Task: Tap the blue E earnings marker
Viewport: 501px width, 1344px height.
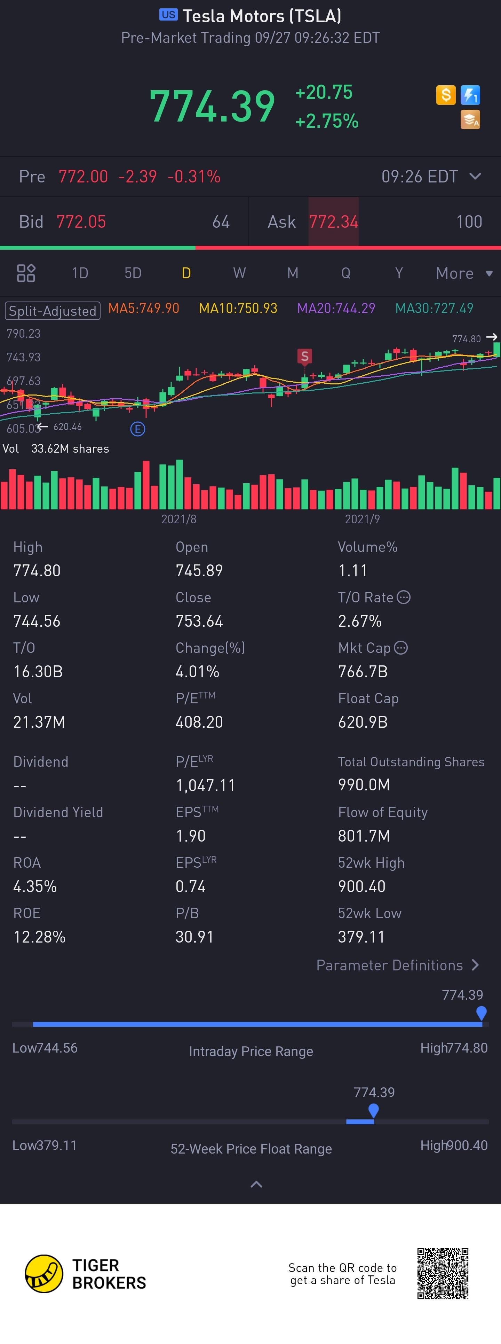Action: 138,429
